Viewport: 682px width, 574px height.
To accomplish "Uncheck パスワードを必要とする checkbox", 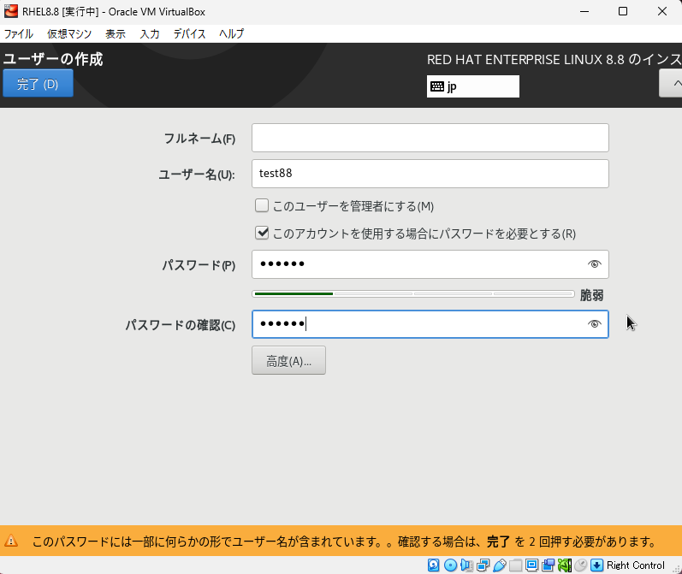I will pos(262,233).
